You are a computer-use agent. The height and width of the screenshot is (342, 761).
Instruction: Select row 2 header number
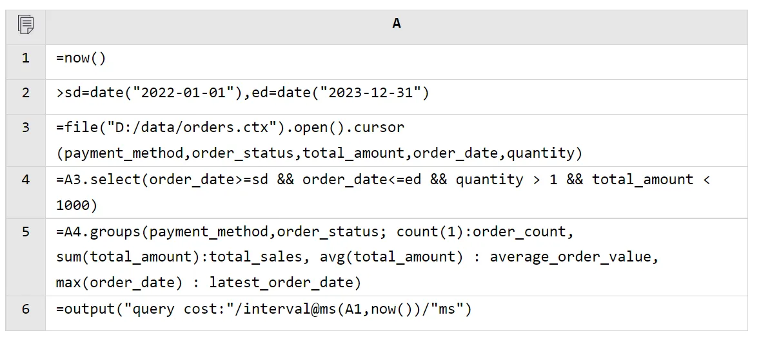(x=26, y=93)
